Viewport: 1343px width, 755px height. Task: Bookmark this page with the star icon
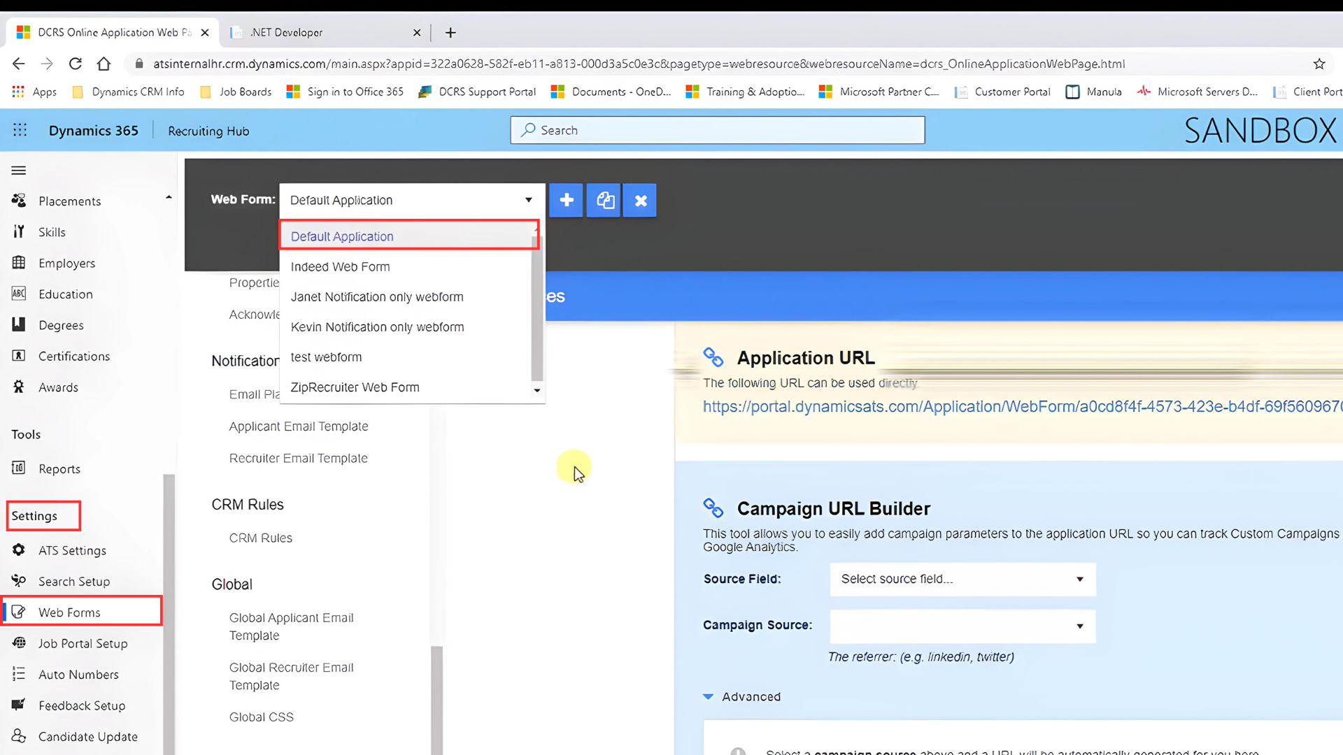(x=1319, y=64)
